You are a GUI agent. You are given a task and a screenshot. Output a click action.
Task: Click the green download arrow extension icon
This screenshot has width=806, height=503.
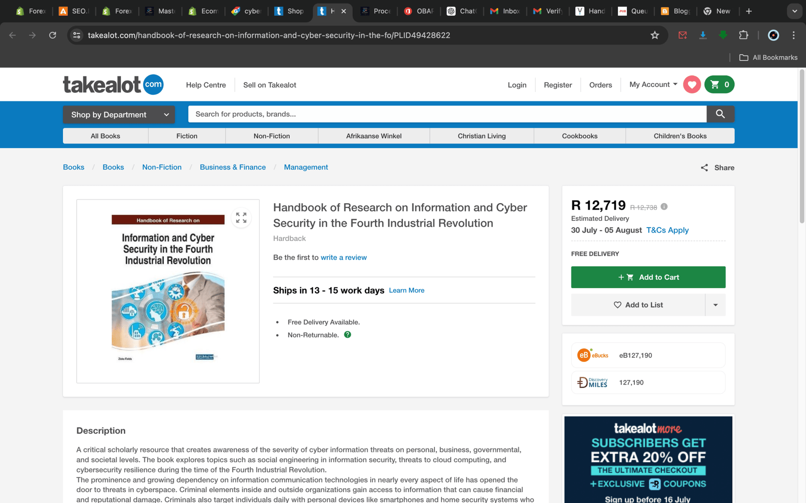[723, 35]
